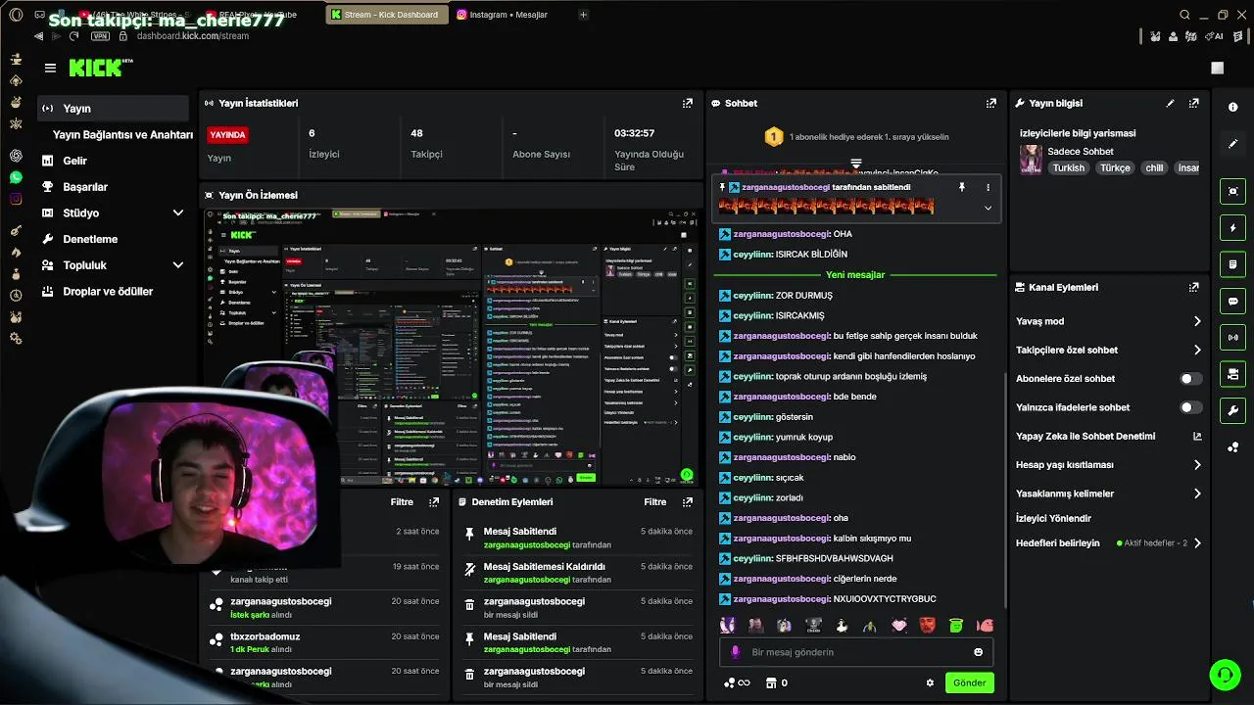Click the pencil icon in the right toolbar

[1232, 144]
